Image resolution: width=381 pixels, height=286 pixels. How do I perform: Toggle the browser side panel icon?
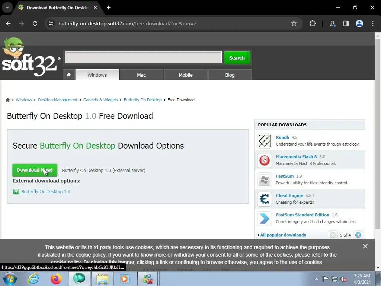346,23
